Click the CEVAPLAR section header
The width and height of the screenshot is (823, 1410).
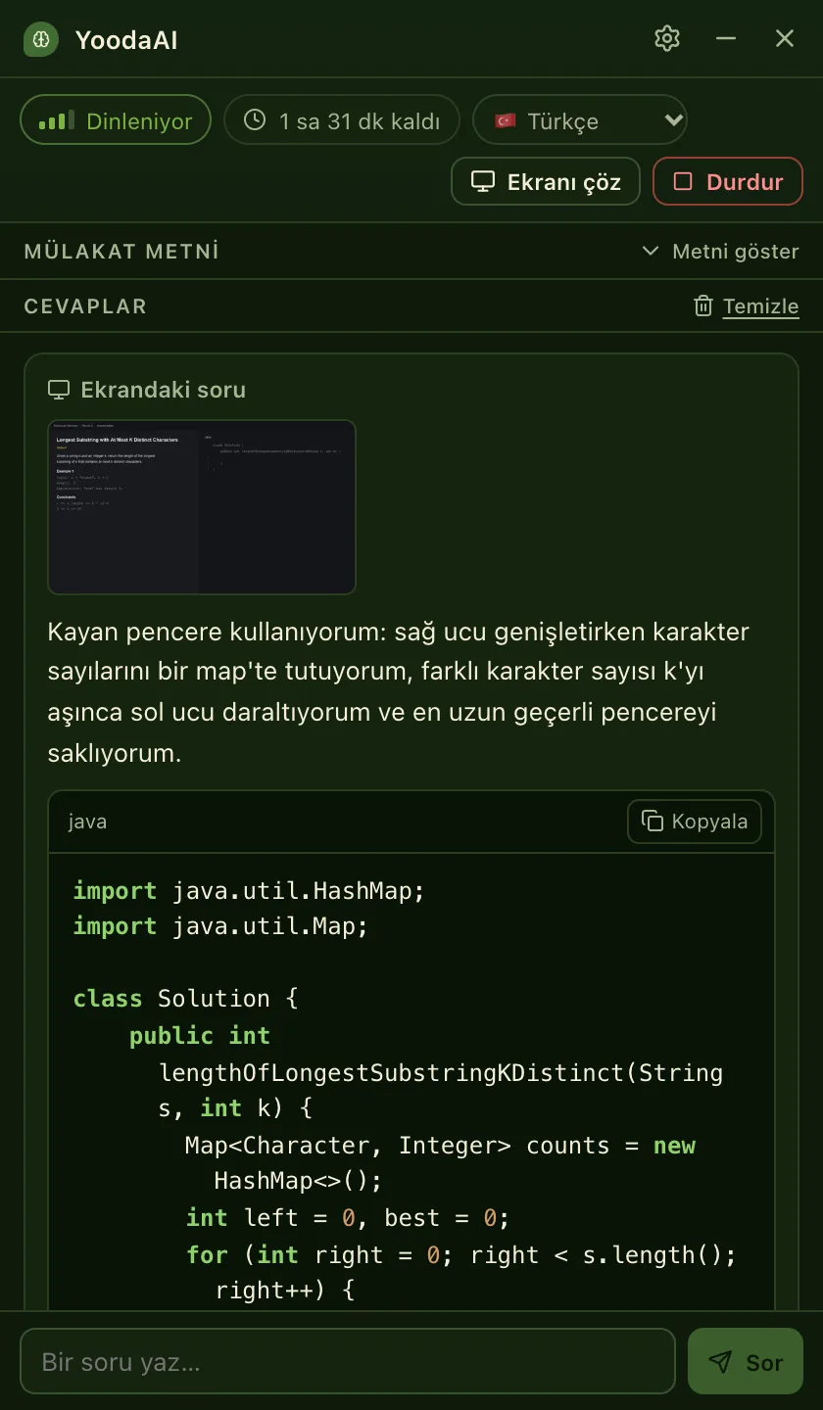pyautogui.click(x=85, y=306)
